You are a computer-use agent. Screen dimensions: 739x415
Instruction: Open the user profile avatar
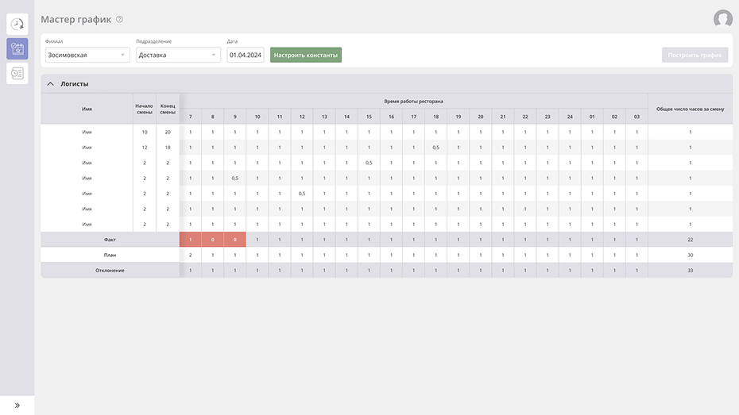click(x=722, y=19)
